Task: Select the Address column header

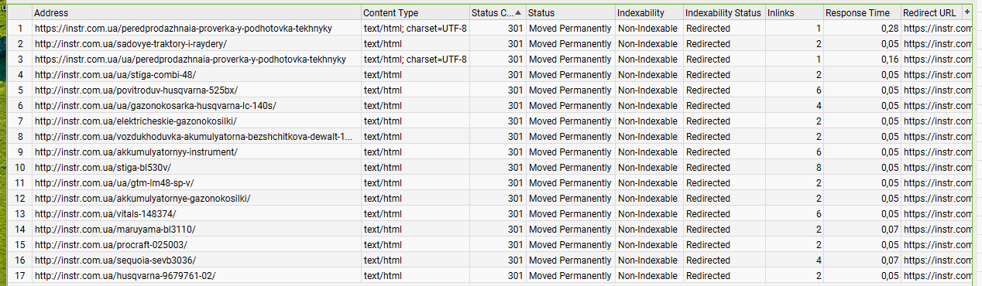Action: (196, 13)
